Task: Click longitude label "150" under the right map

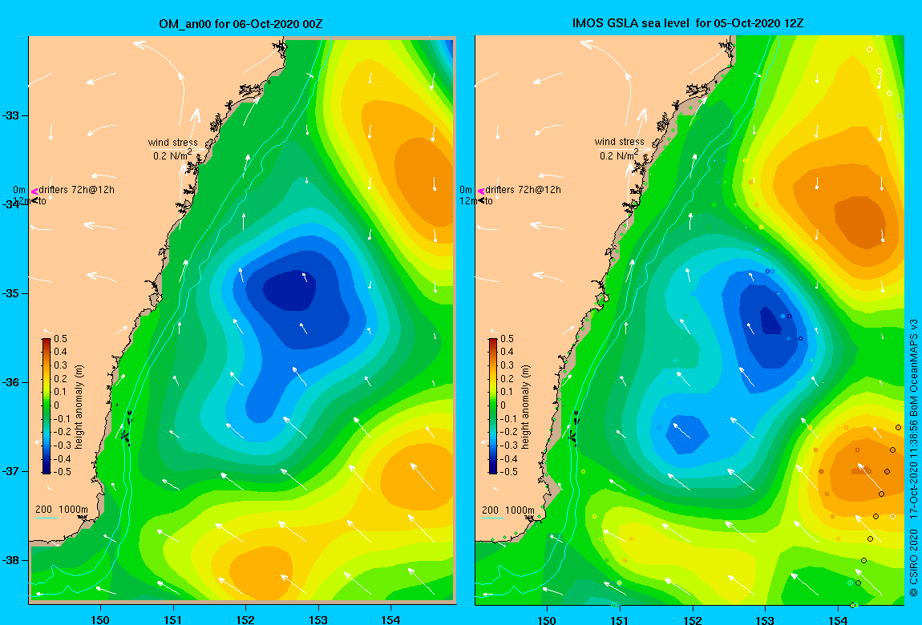Action: point(547,619)
